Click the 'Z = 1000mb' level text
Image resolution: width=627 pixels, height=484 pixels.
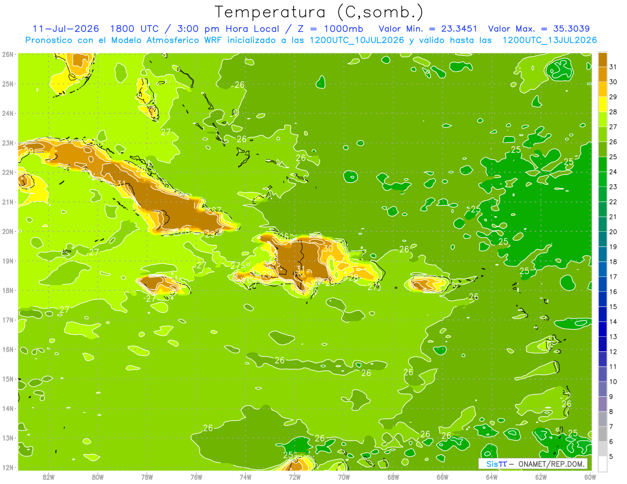[330, 29]
